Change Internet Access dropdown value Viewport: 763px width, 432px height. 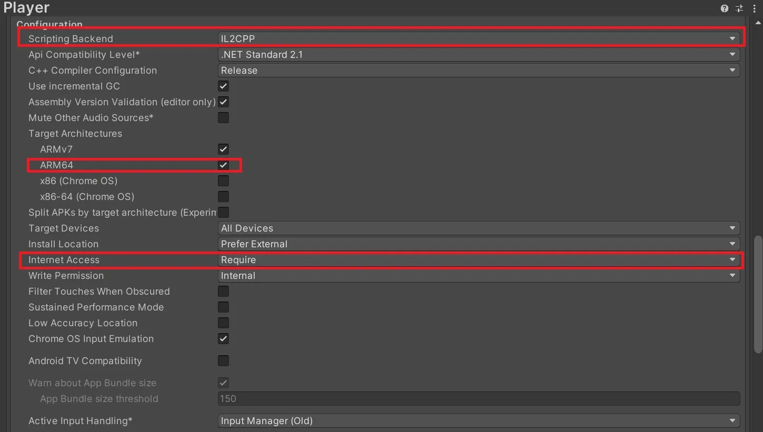click(x=478, y=260)
